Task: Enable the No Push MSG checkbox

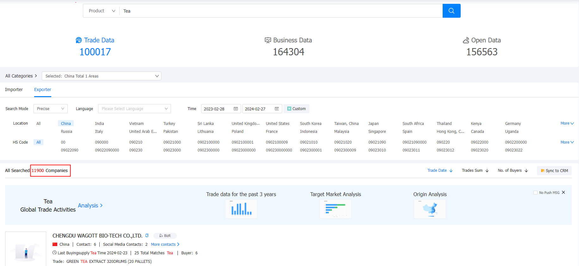Action: (x=535, y=193)
